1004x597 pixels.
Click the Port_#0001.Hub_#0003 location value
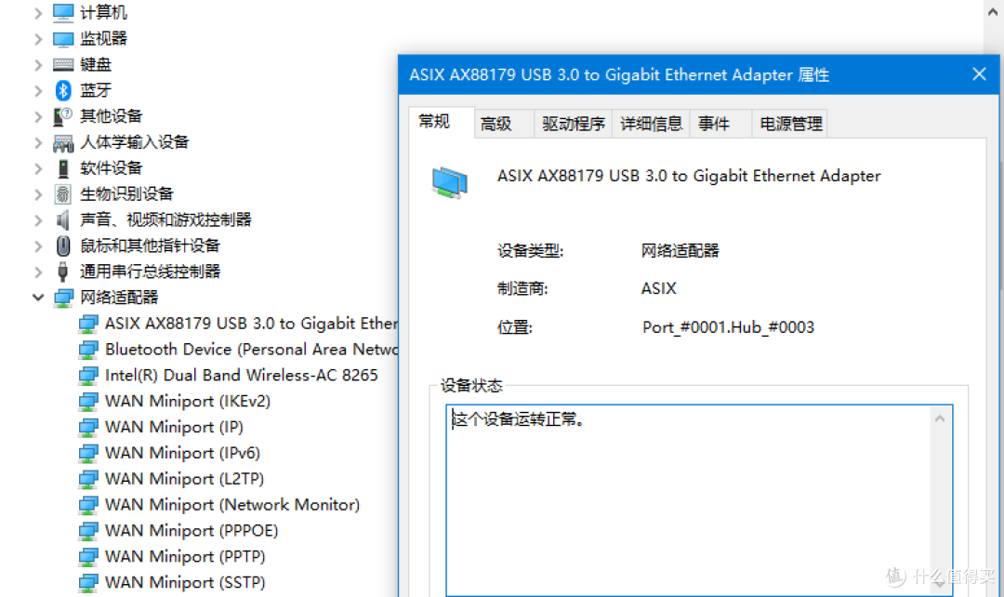[728, 327]
